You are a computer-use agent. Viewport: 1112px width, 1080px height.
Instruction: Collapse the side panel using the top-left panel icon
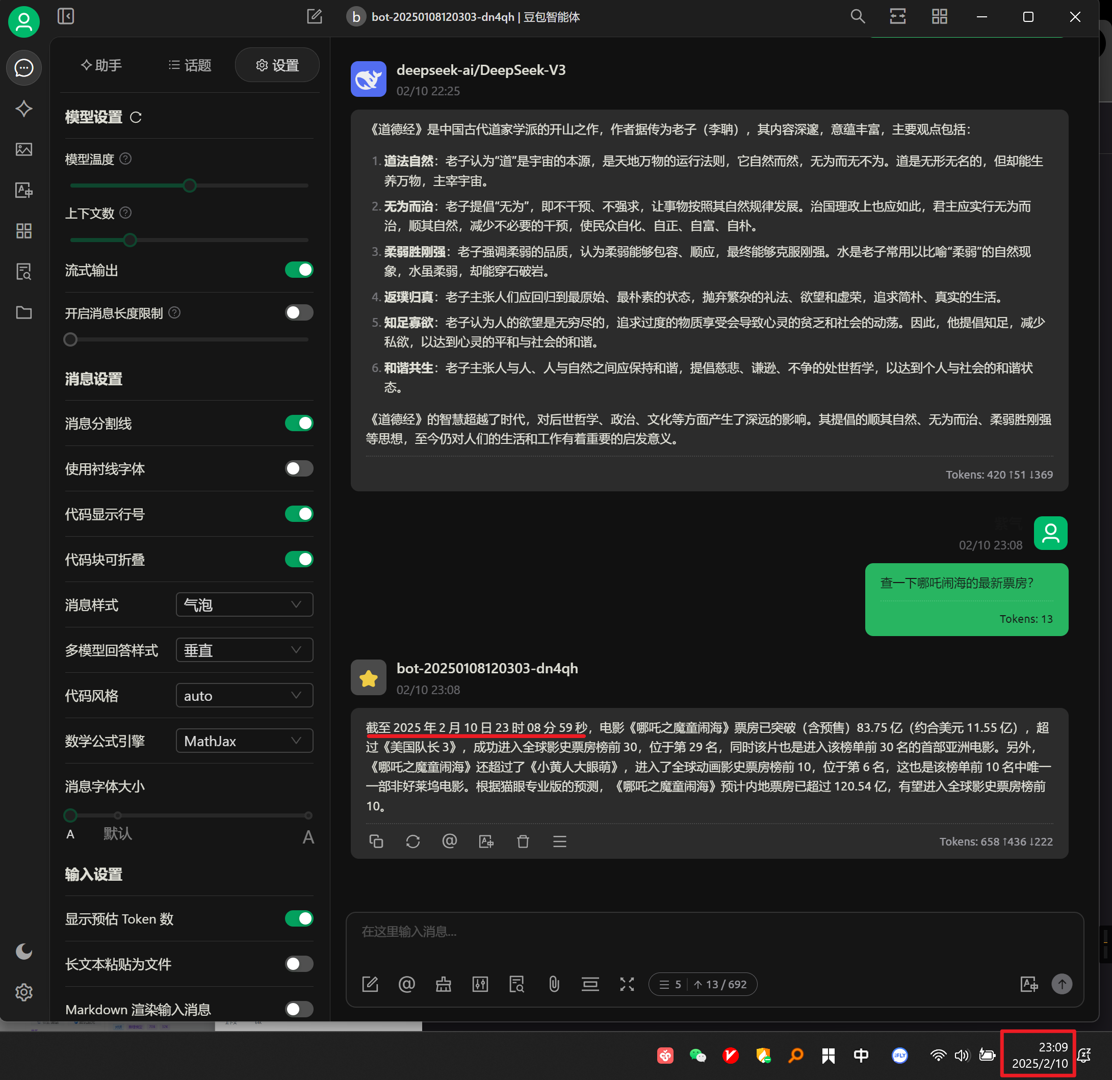tap(66, 16)
